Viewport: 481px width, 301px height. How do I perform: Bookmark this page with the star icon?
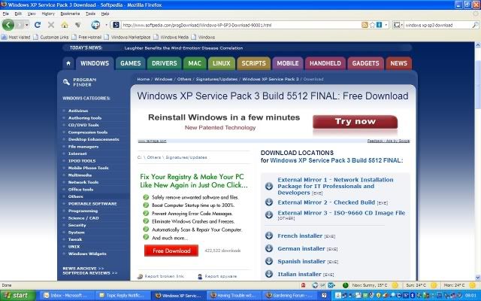372,25
